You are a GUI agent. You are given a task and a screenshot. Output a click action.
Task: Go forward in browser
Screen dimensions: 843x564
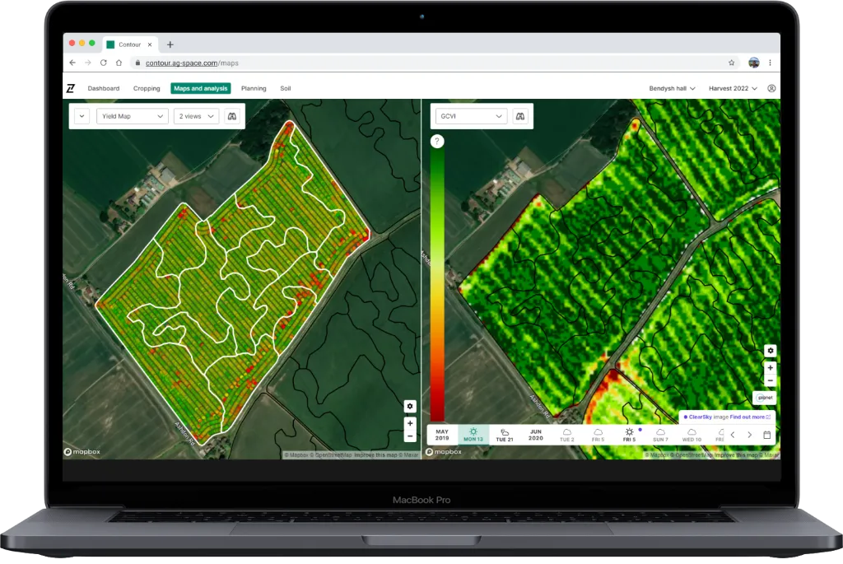coord(88,63)
